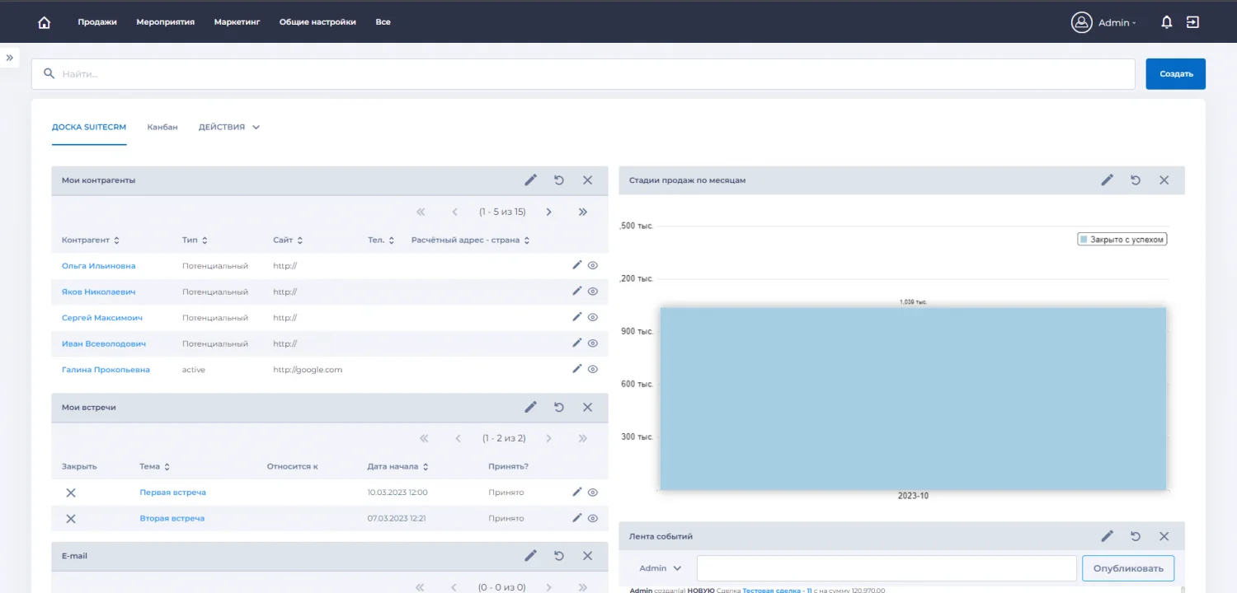Image resolution: width=1237 pixels, height=593 pixels.
Task: Click the home icon in navbar
Action: pyautogui.click(x=45, y=22)
